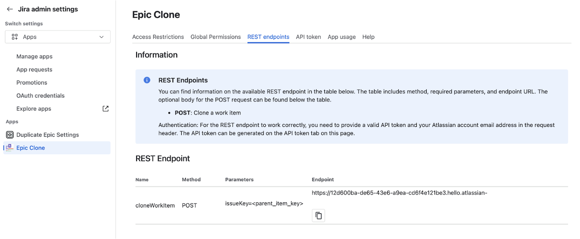The width and height of the screenshot is (580, 239).
Task: Copy the endpoint URL with the copy icon
Action: coord(318,215)
